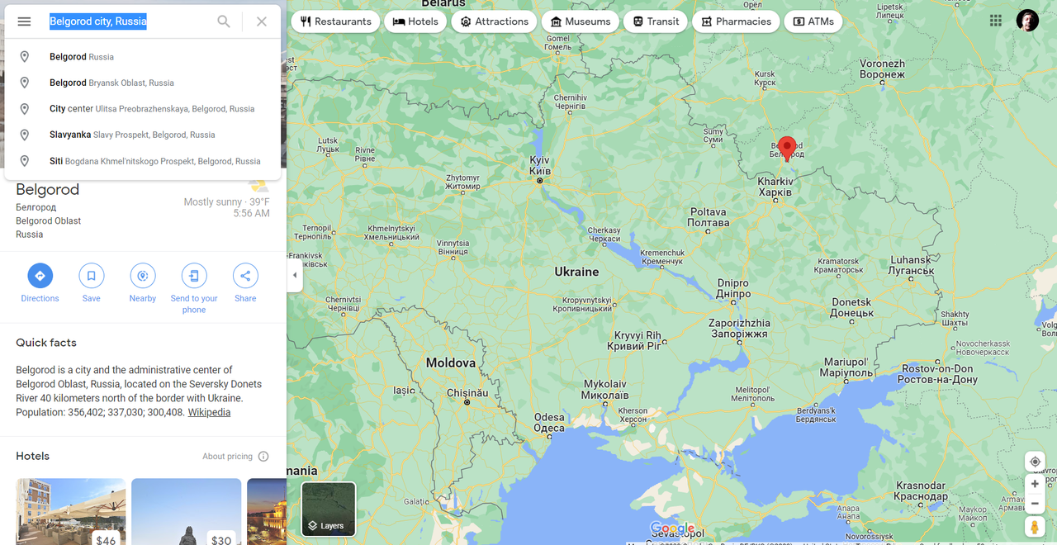Open the hotel thumbnail priced $30
Screen dimensions: 1057x545
187,511
